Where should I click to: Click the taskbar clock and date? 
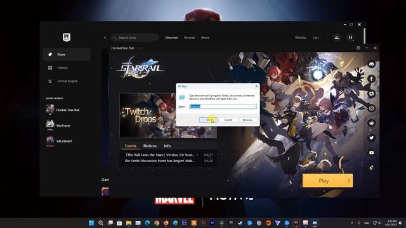391,223
